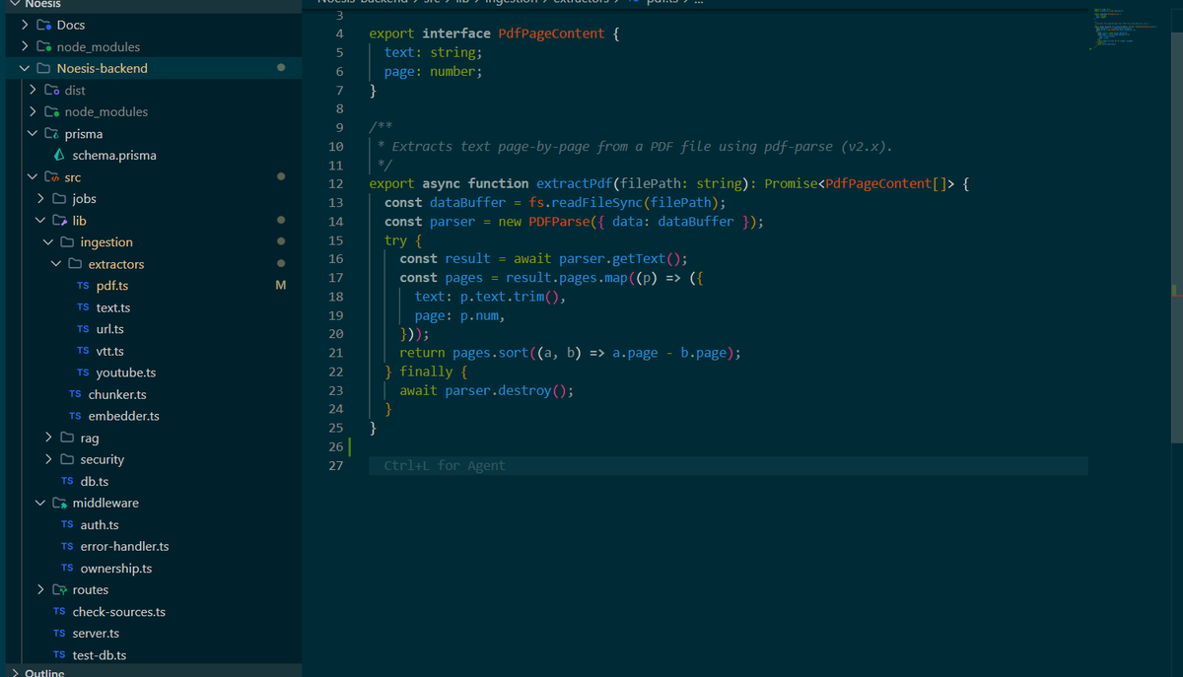
Task: Click the rag folder icon
Action: [67, 438]
